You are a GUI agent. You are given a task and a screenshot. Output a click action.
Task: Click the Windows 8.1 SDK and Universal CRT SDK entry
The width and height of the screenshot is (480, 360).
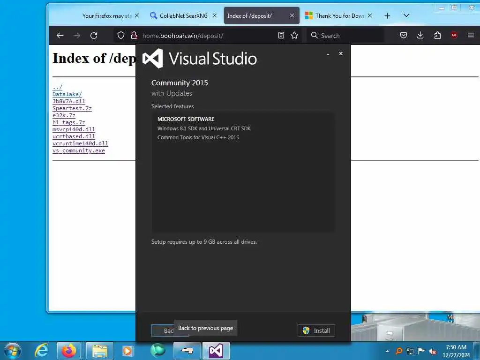[204, 128]
